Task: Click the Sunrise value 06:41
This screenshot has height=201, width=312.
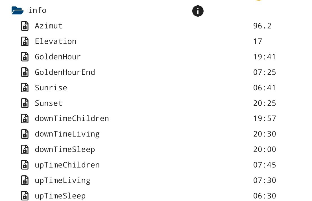Action: (265, 88)
